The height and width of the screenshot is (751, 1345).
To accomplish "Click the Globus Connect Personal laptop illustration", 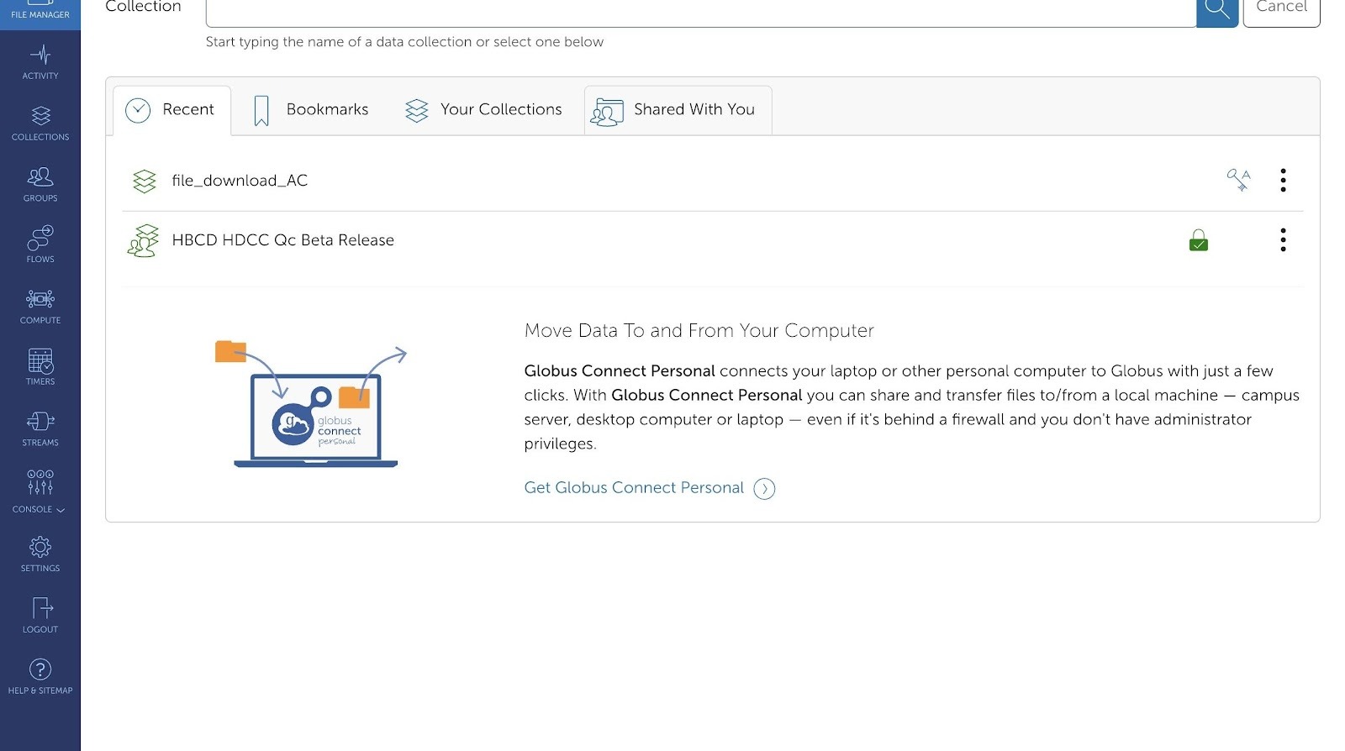I will tap(311, 405).
